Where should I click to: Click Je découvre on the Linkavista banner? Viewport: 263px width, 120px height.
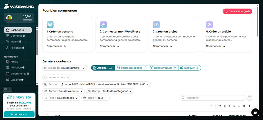[19, 114]
